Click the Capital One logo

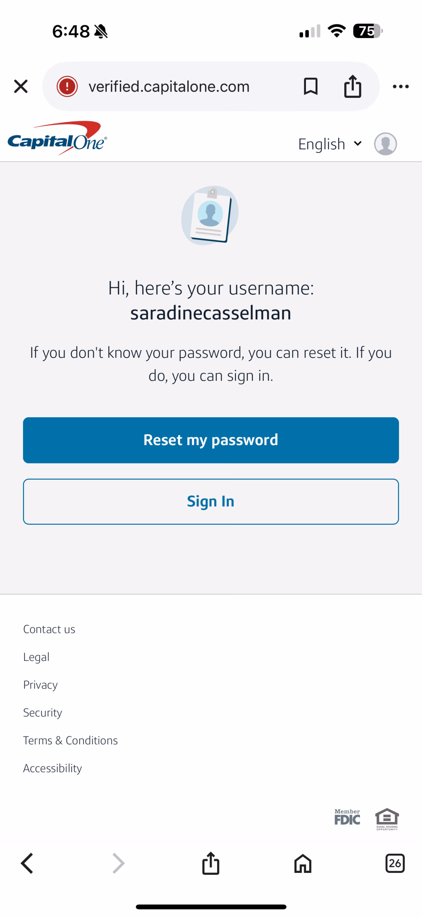[x=57, y=139]
